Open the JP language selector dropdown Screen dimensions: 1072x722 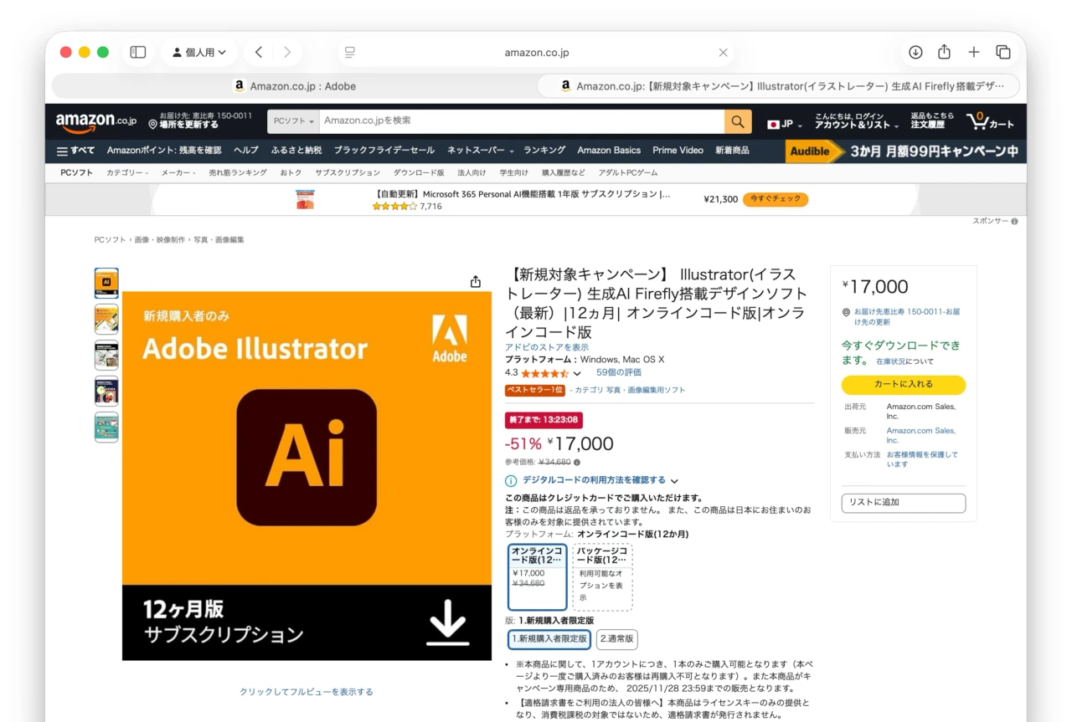tap(783, 121)
